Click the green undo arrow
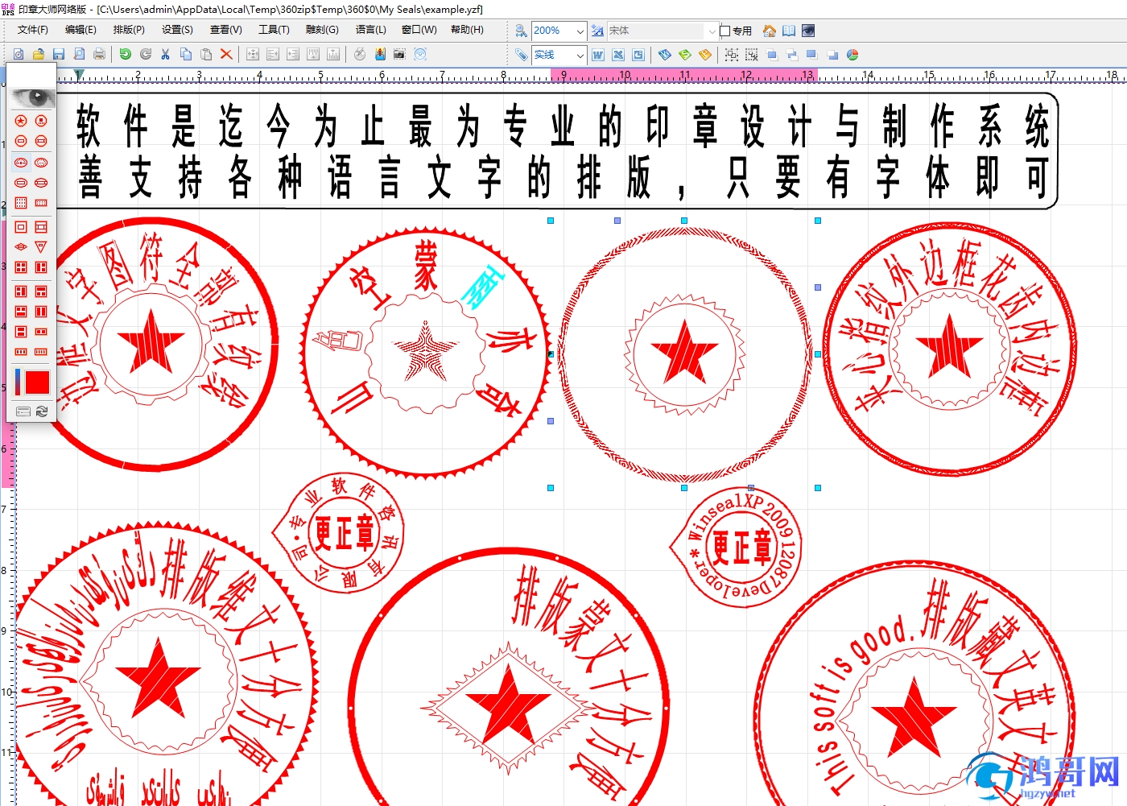The width and height of the screenshot is (1127, 806). click(125, 54)
